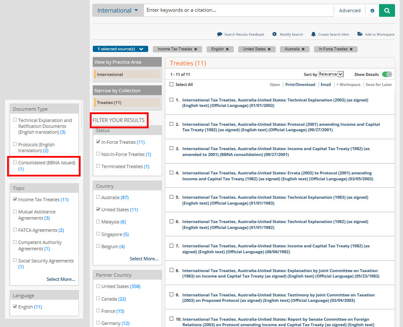Toggle the Show Details switch
Image resolution: width=403 pixels, height=327 pixels.
click(x=387, y=74)
